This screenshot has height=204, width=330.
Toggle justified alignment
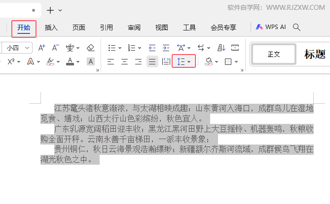click(x=152, y=61)
